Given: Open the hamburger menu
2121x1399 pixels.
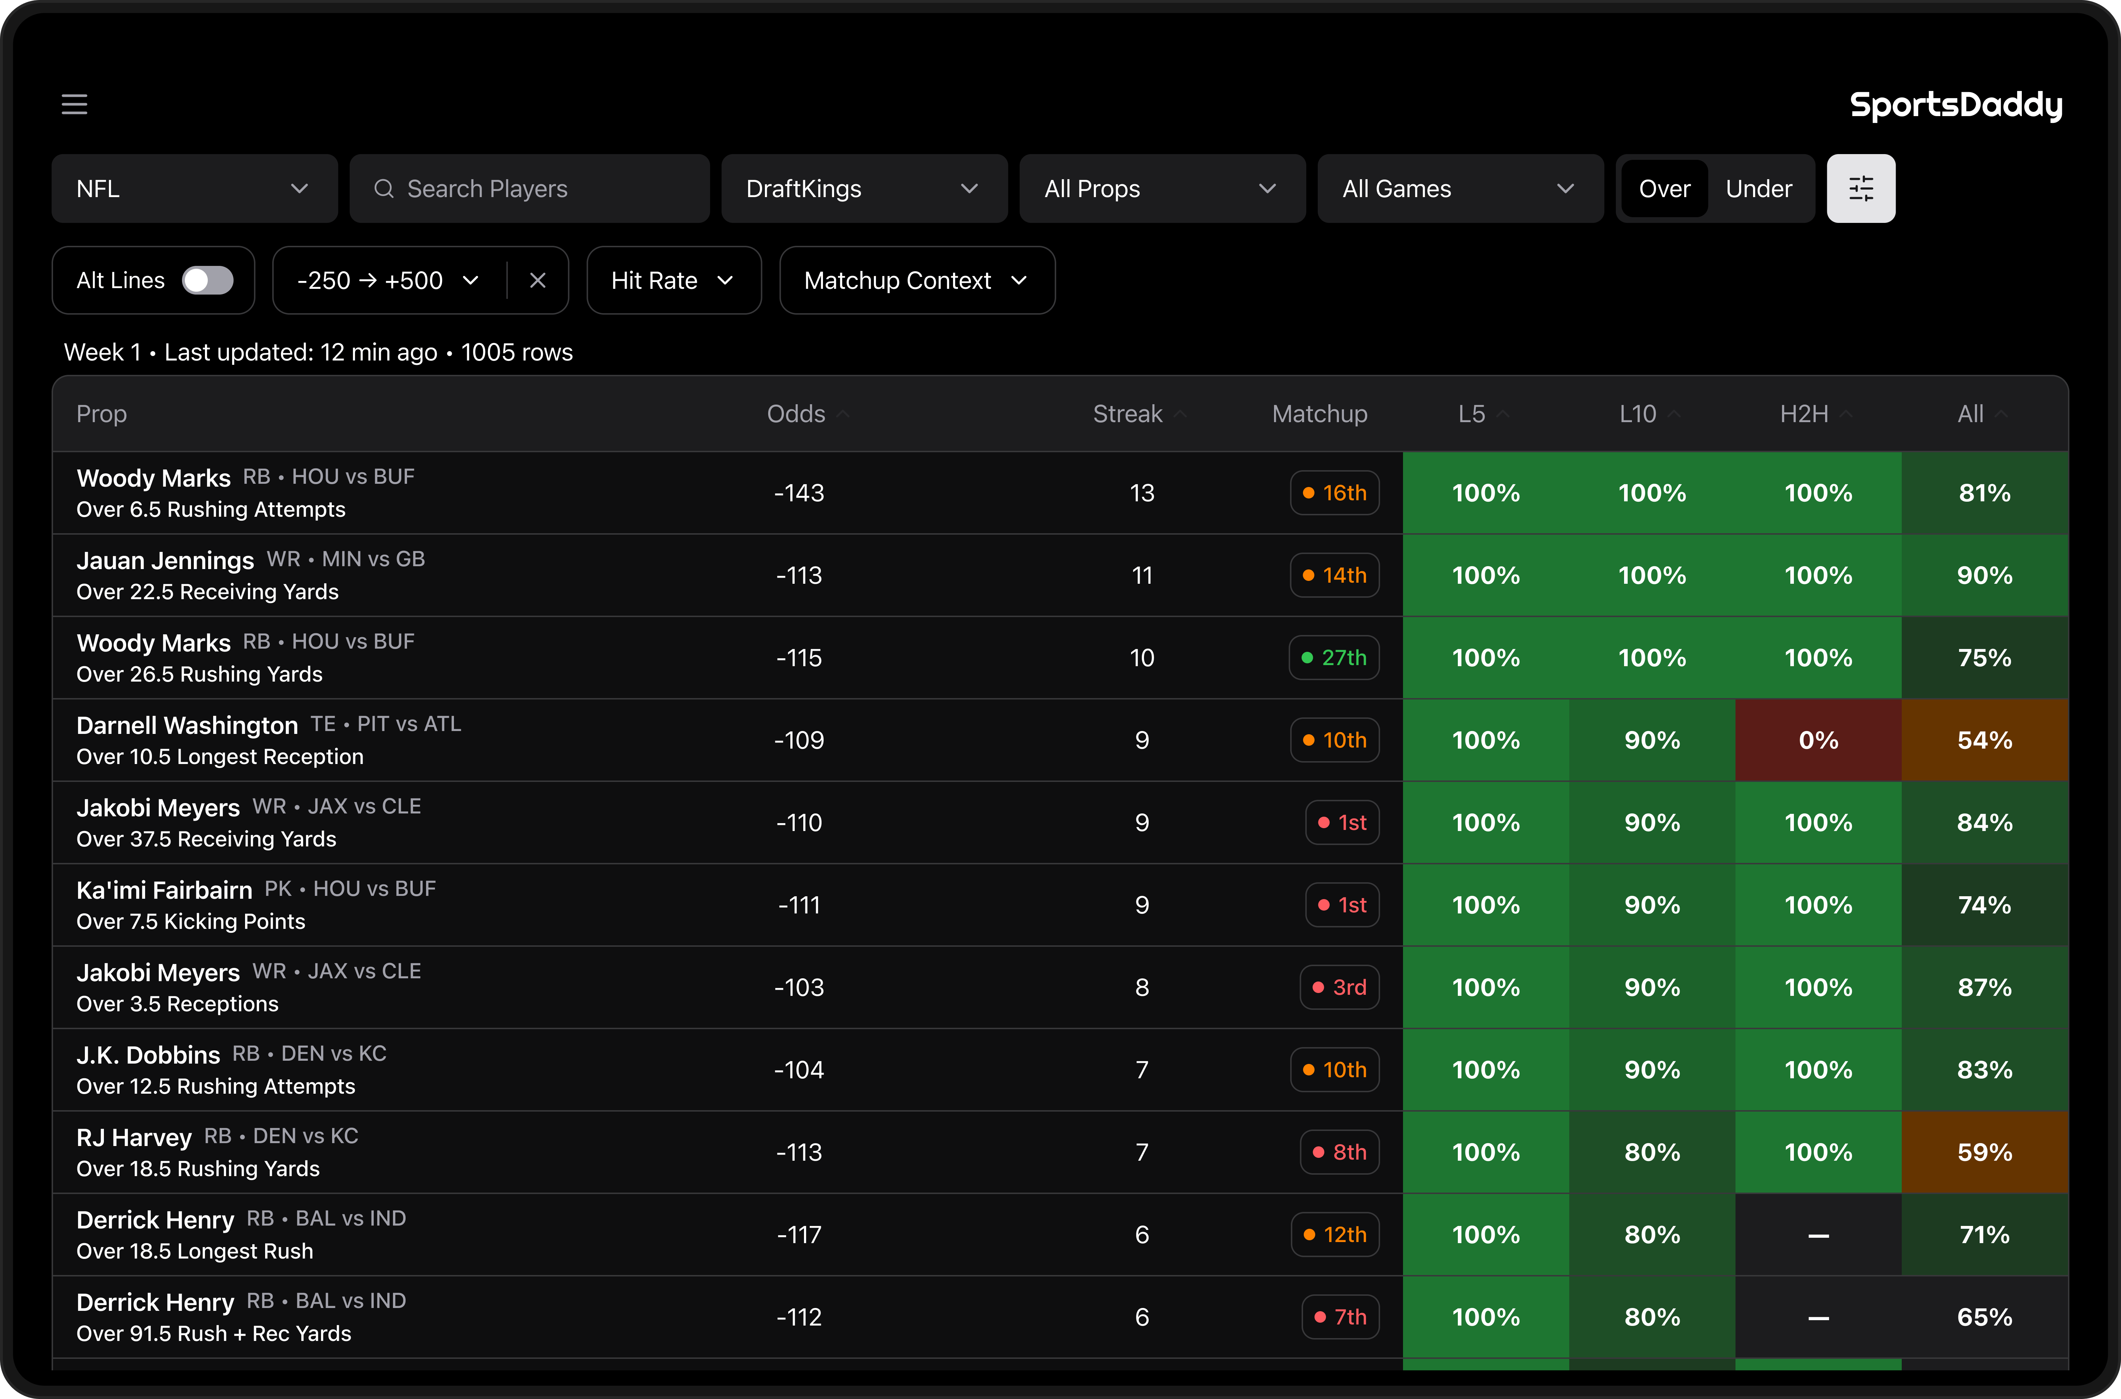Looking at the screenshot, I should (x=74, y=104).
